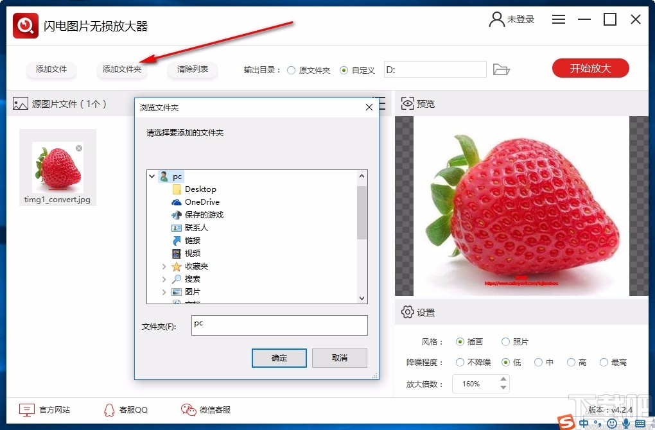Click 添加文件 add file button
Viewport: 655px width, 430px height.
pos(51,69)
